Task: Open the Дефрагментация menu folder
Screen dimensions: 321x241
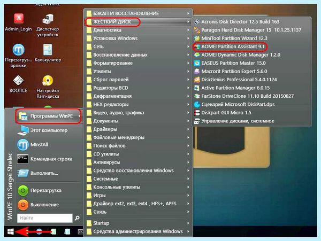Action: [x=138, y=96]
